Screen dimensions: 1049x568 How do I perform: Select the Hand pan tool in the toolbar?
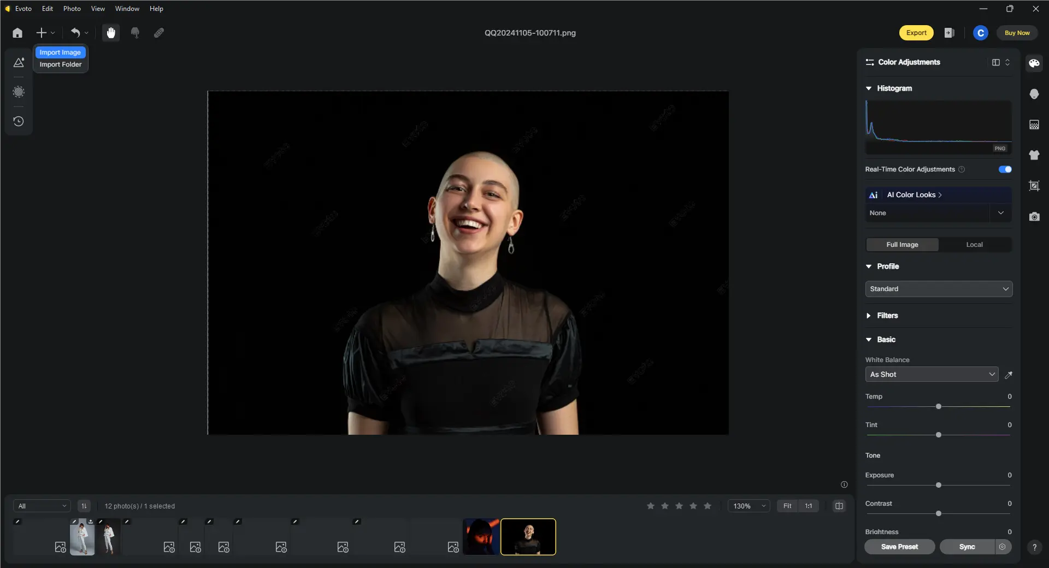(x=111, y=33)
